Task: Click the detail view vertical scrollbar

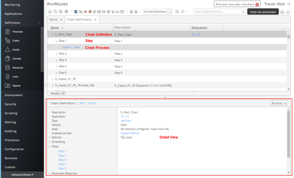Action: pyautogui.click(x=288, y=134)
